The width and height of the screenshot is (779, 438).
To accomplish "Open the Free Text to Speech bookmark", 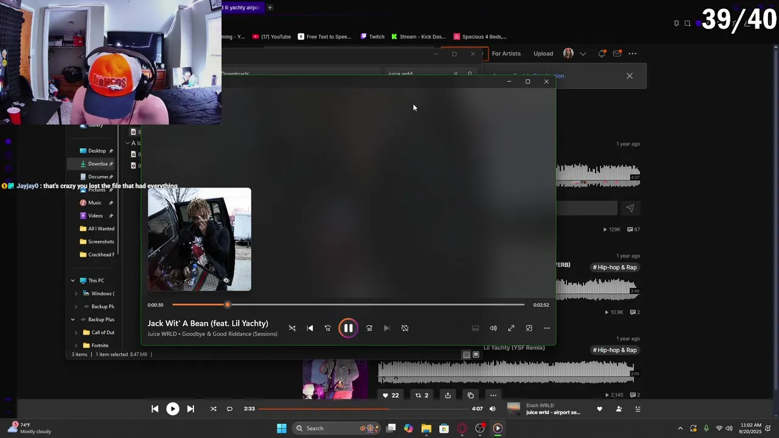I will (x=324, y=36).
